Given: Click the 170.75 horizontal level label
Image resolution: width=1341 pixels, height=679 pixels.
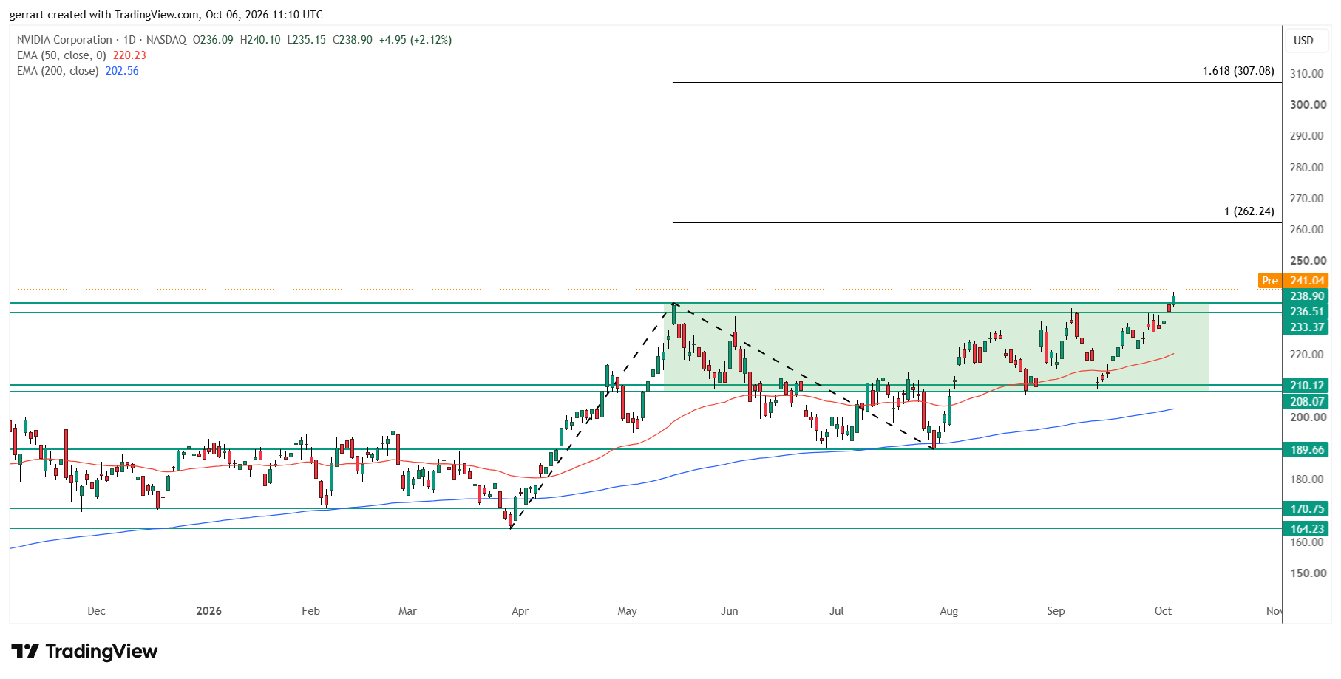Looking at the screenshot, I should click(1307, 509).
